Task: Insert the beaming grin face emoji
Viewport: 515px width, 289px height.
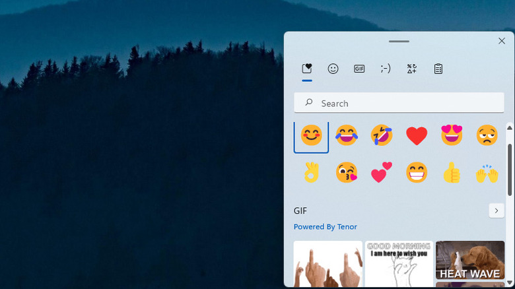Action: 417,172
